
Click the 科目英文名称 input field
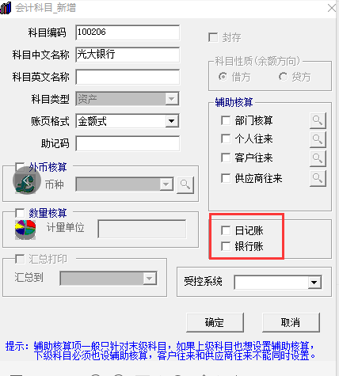pyautogui.click(x=128, y=77)
